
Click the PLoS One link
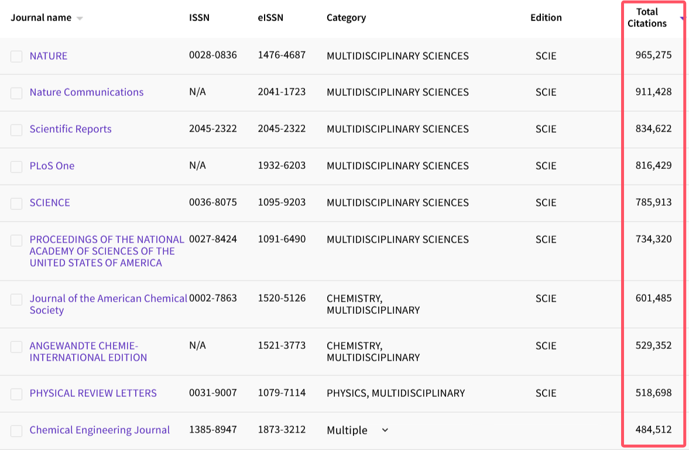tap(52, 166)
